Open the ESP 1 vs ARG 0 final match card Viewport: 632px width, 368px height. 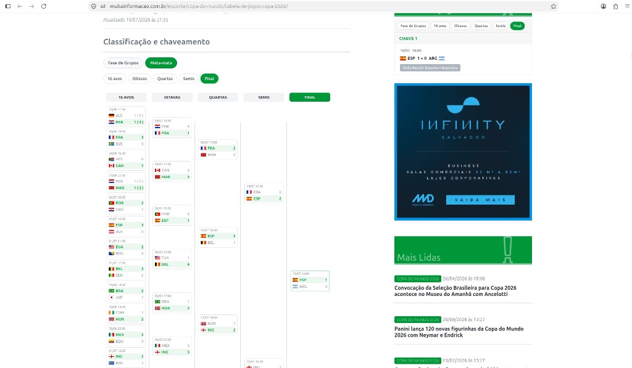310,280
